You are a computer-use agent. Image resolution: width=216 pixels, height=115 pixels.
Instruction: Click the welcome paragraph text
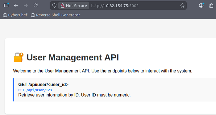coord(102,71)
